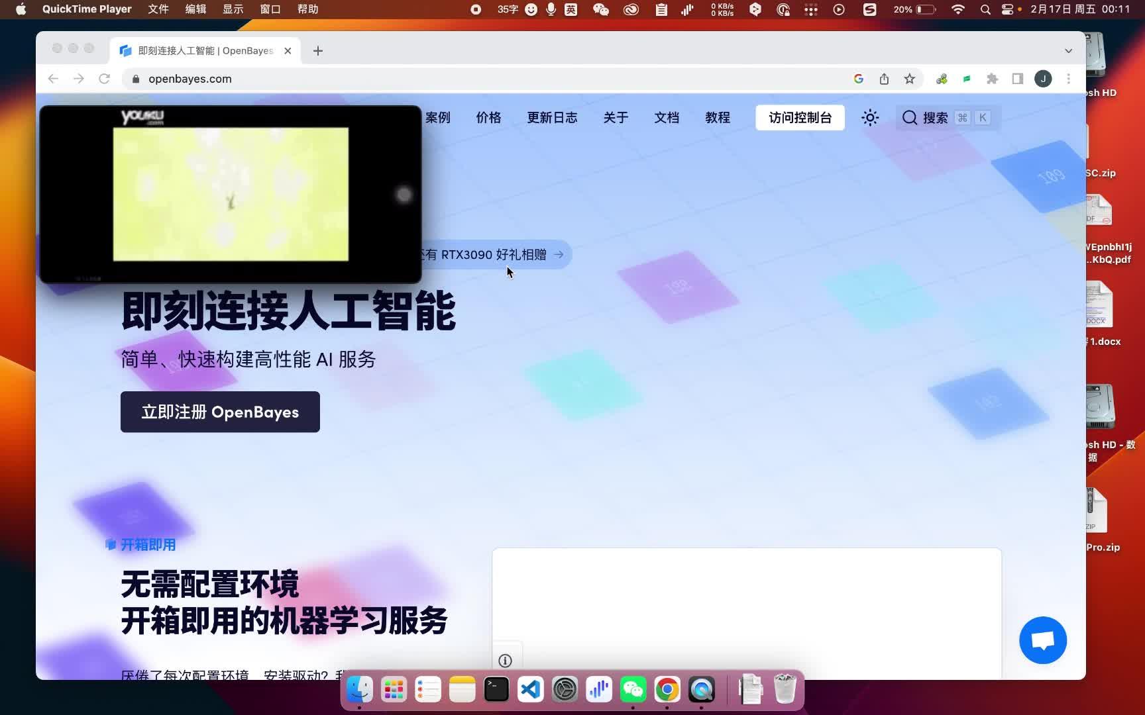Open the Chrome profile avatar J
This screenshot has height=715, width=1145.
[x=1043, y=79]
